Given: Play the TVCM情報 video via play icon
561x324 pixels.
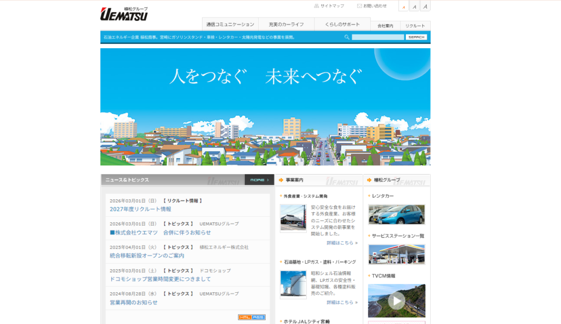Looking at the screenshot, I should 396,300.
